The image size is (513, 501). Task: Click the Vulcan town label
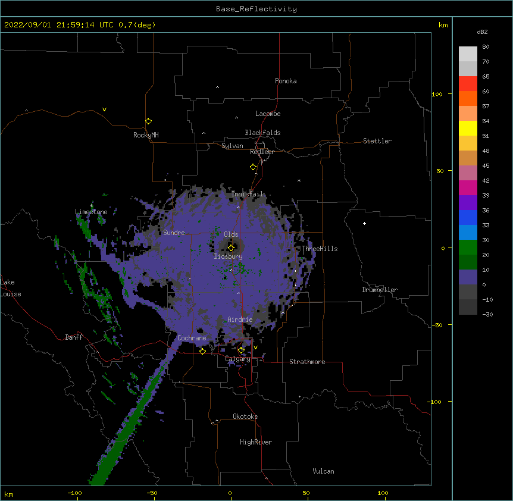pos(323,471)
